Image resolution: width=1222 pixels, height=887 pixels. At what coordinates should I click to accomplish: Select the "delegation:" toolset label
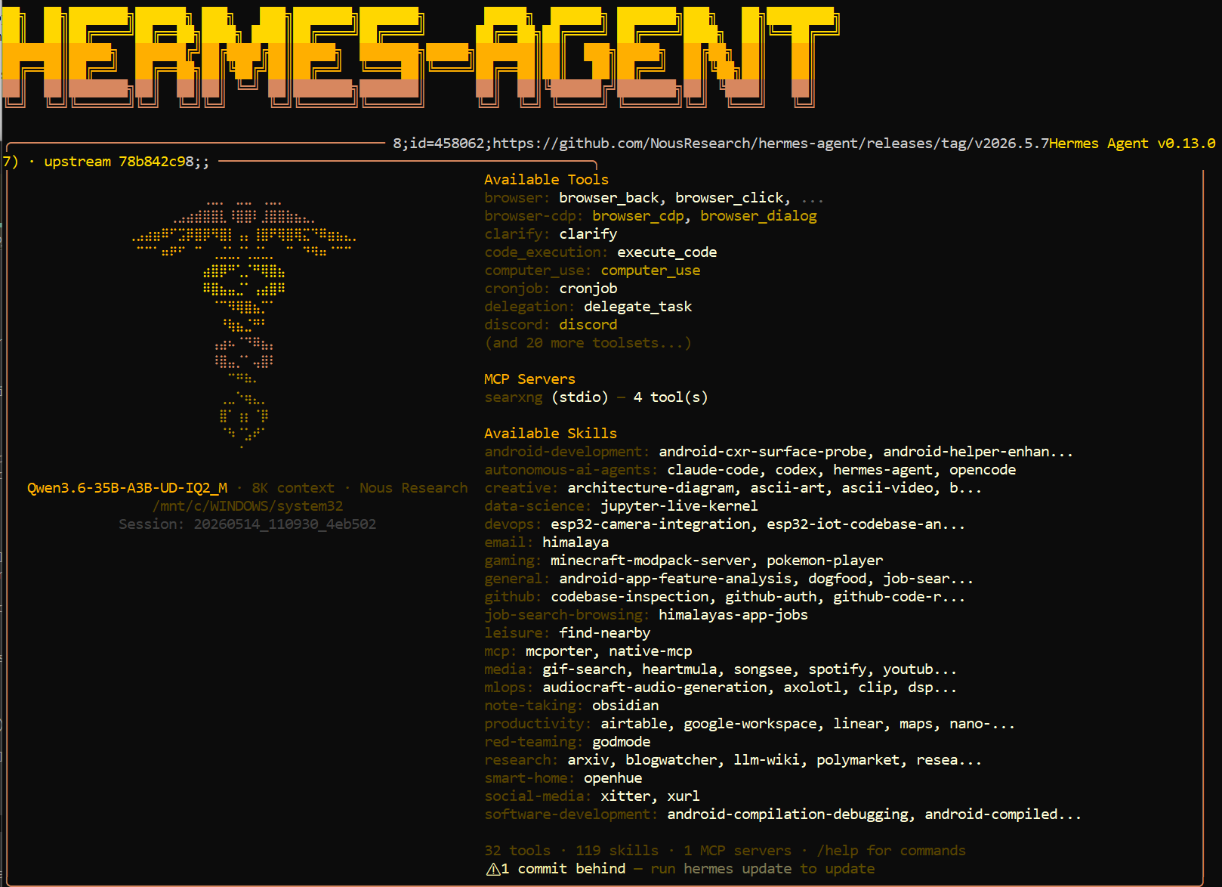tap(529, 307)
